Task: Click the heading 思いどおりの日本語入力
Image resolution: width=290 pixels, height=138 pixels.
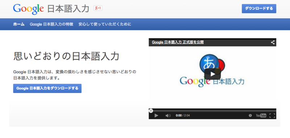Action: point(66,56)
